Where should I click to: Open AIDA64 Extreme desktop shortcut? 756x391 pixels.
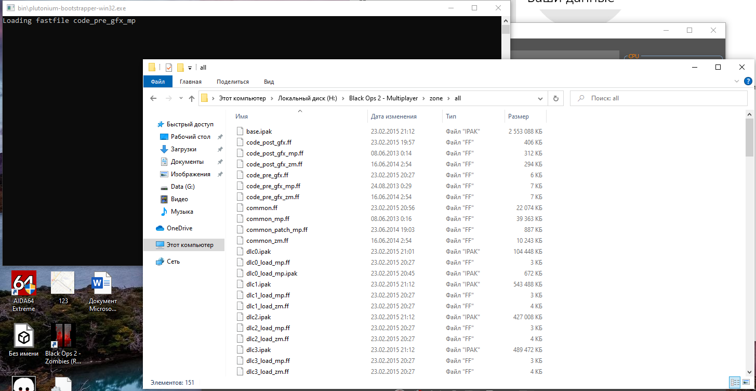[24, 292]
